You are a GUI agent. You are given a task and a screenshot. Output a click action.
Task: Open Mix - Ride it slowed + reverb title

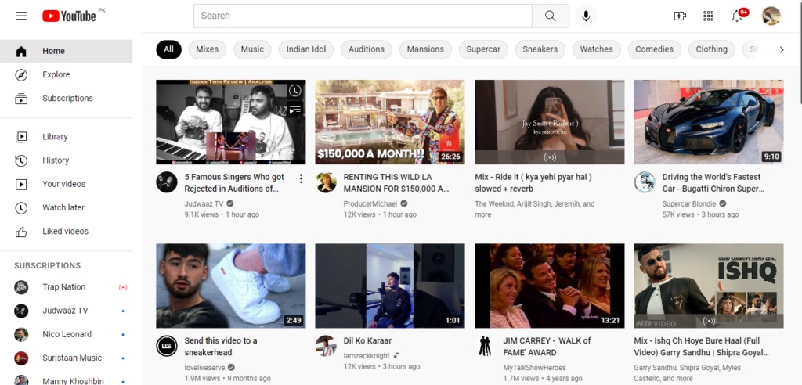[x=533, y=182]
